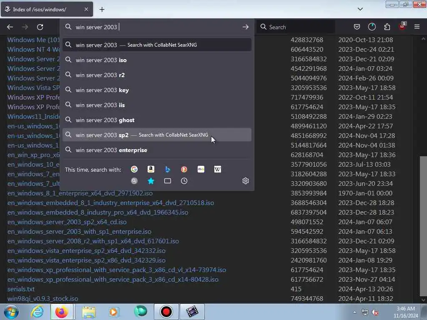This screenshot has width=427, height=320.
Task: Search this time with DuckDuckGo
Action: point(184,169)
